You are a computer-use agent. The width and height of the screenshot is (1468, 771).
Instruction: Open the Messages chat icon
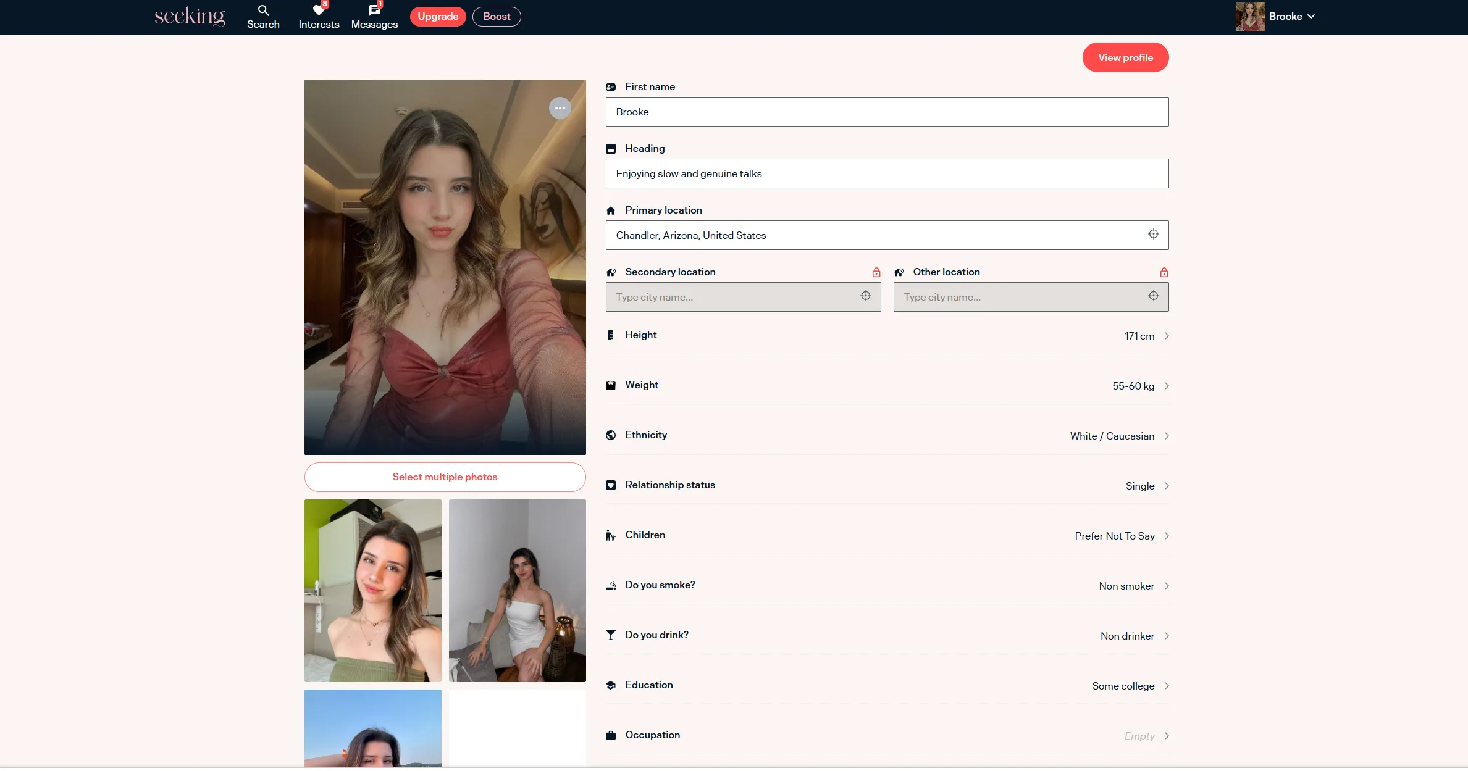click(x=374, y=10)
